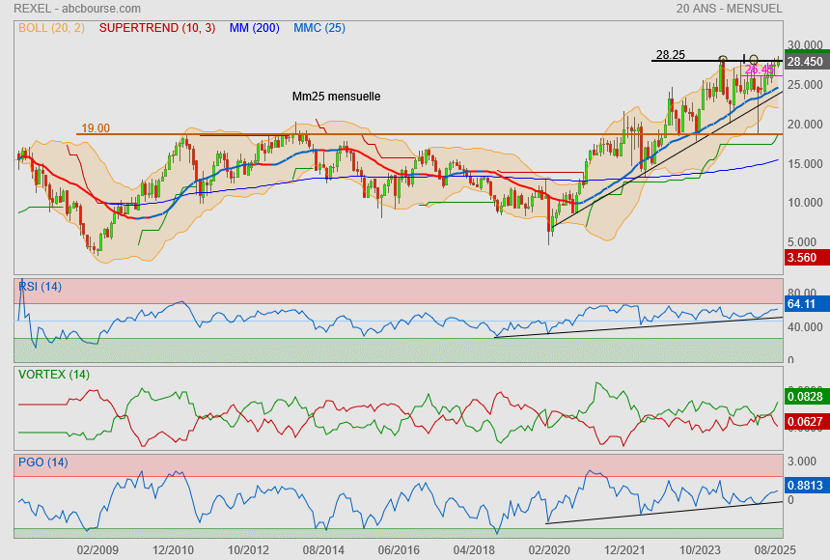Screen dimensions: 830x560
Task: Select the VORTEX (14) indicator title
Action: click(53, 374)
